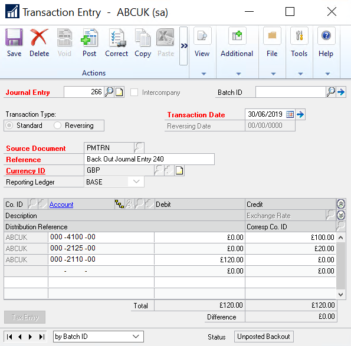
Task: Open the View ribbon menu
Action: (x=202, y=35)
